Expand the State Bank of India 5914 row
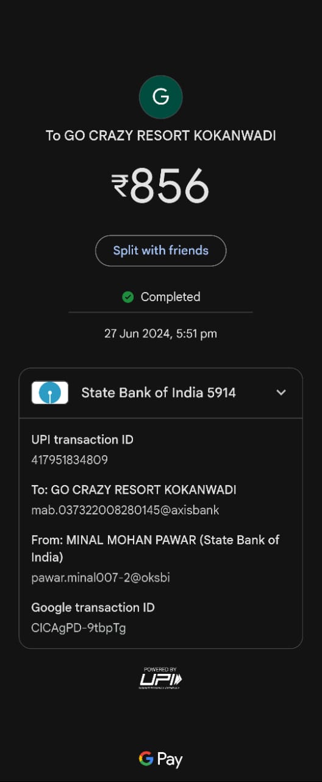Viewport: 322px width, 782px height. pyautogui.click(x=161, y=393)
